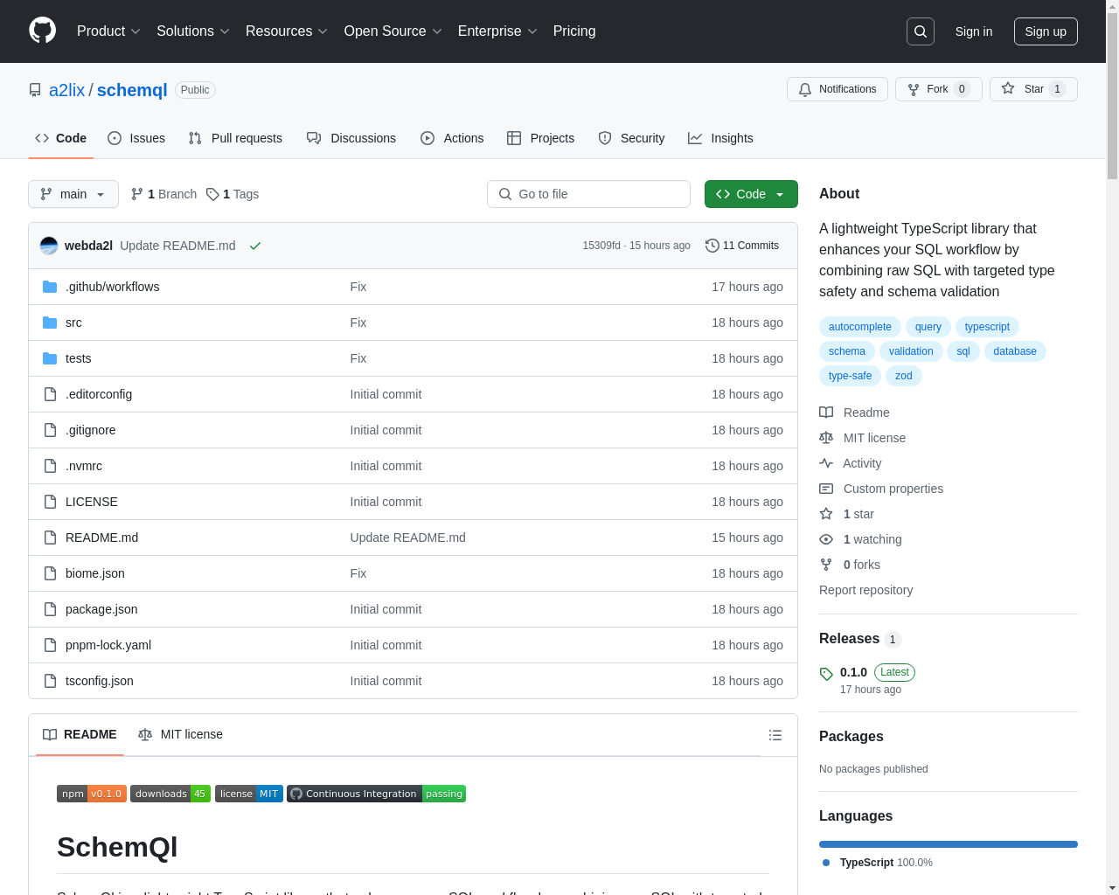This screenshot has width=1119, height=895.
Task: Open Readme link in About sidebar
Action: point(854,413)
